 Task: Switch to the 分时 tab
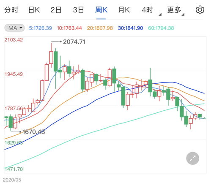pyautogui.click(x=11, y=10)
